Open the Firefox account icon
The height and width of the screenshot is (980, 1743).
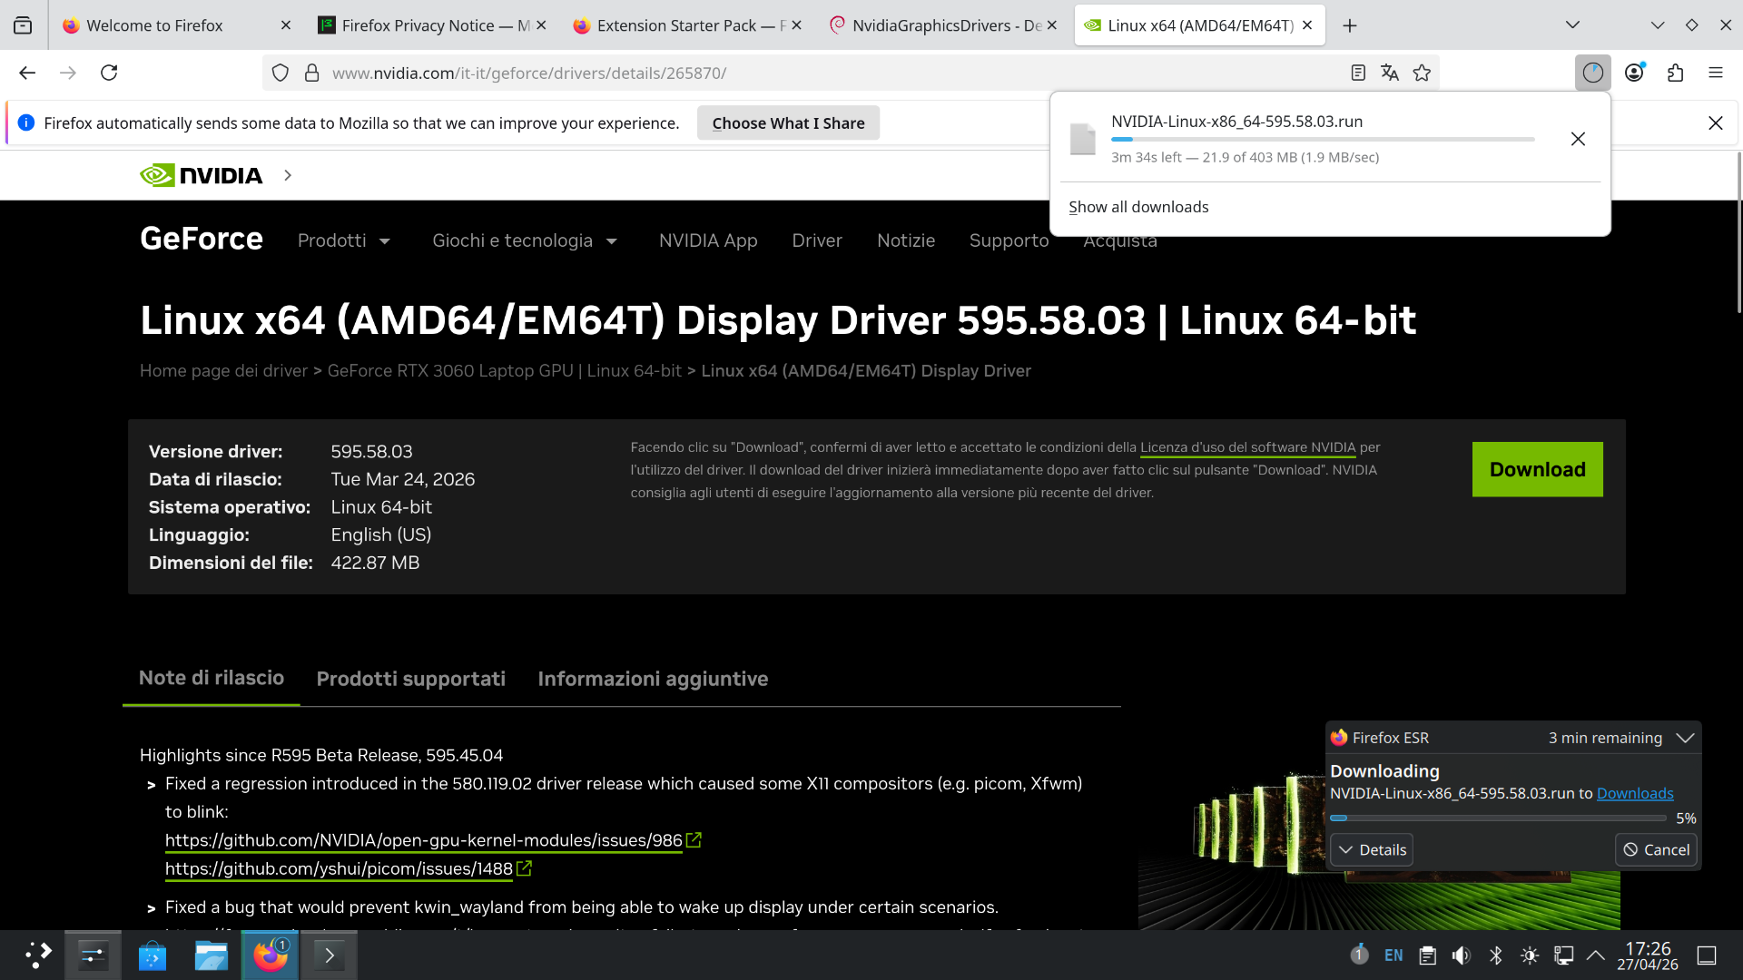[x=1634, y=73]
